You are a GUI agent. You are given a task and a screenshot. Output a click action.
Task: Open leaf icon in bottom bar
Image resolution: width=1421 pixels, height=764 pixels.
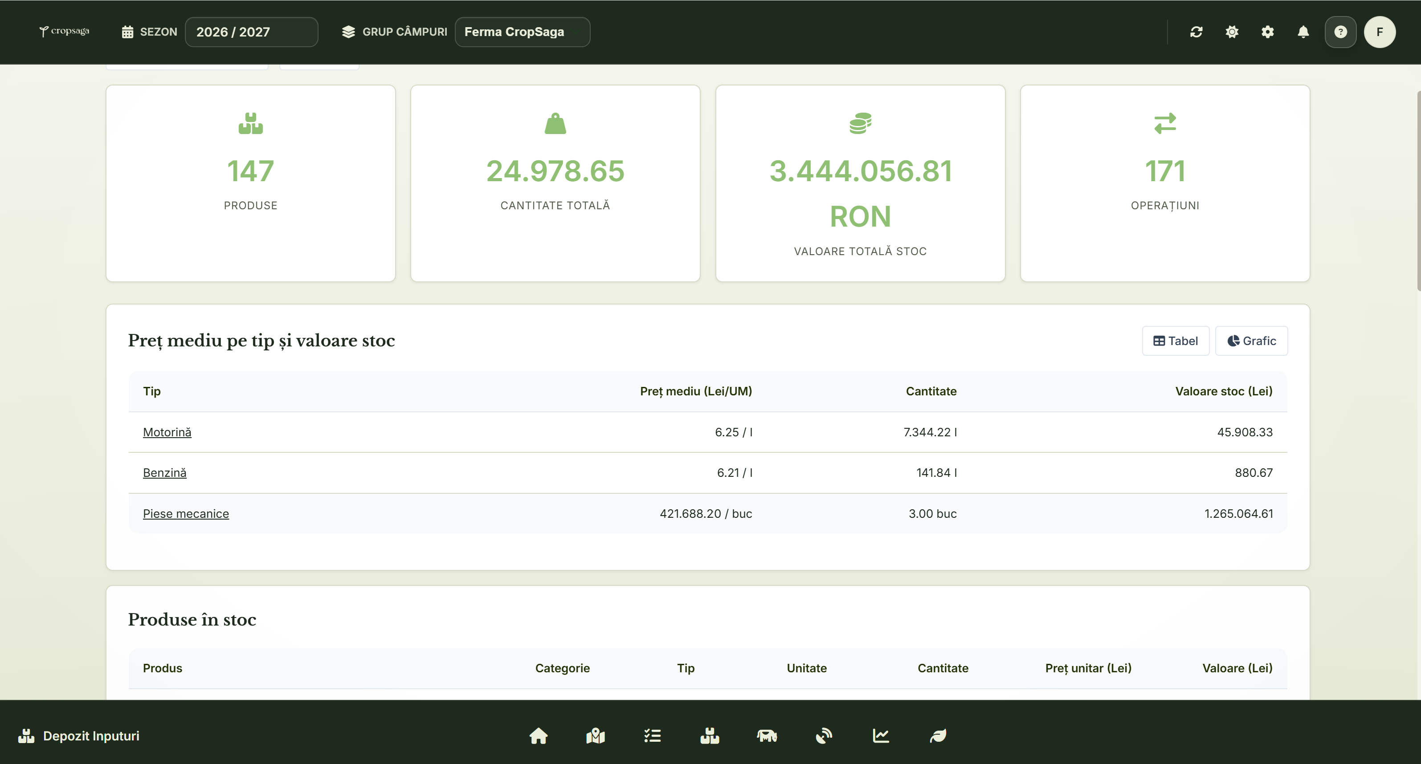pyautogui.click(x=938, y=736)
